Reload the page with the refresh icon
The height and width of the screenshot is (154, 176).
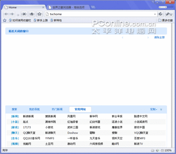tap(161, 14)
